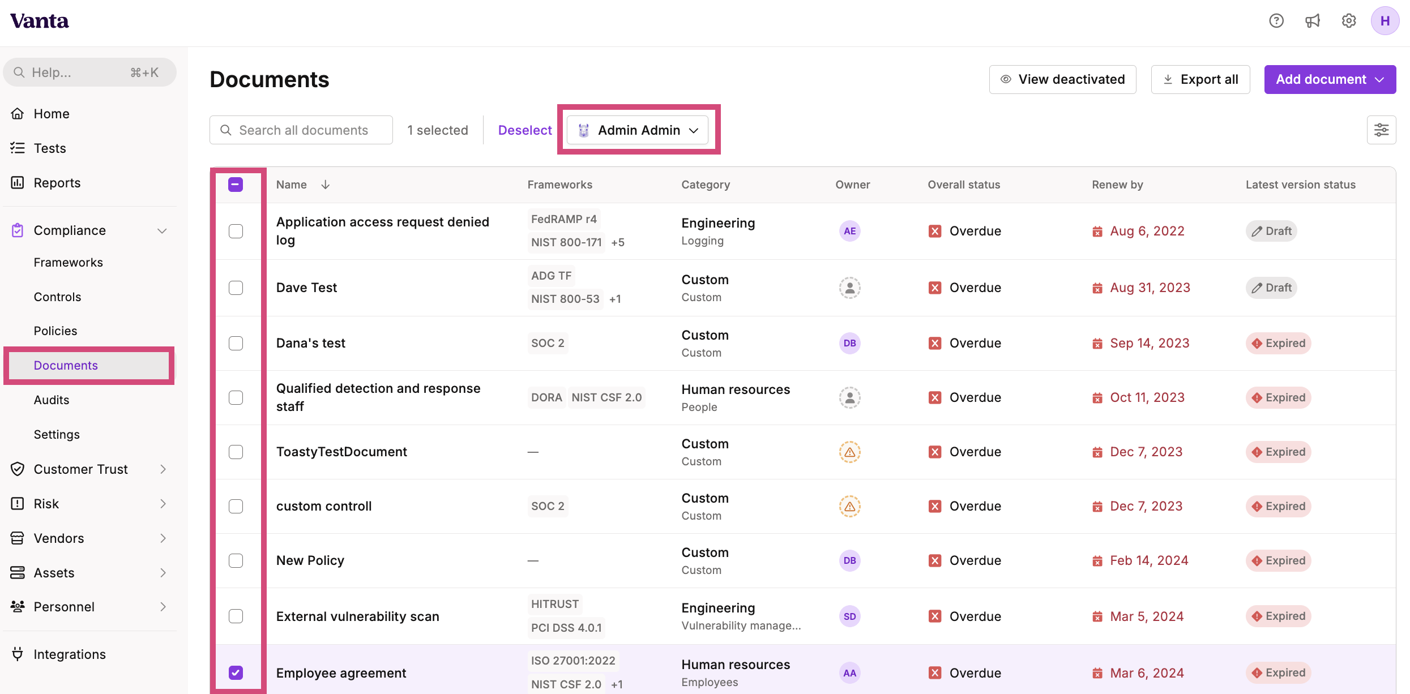
Task: Check the Dave Test row checkbox
Action: 236,288
